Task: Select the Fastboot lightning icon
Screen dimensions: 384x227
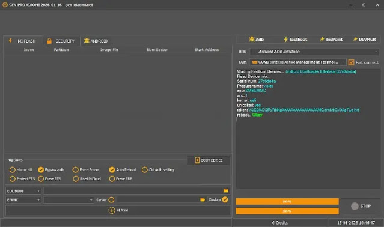Action: (285, 40)
